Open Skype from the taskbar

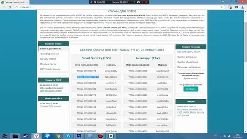68,136
